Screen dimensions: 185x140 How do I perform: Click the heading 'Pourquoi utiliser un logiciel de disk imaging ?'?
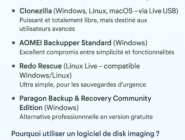[x=85, y=134]
